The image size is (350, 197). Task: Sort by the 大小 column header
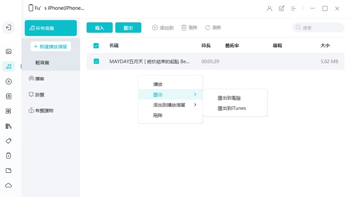click(325, 45)
